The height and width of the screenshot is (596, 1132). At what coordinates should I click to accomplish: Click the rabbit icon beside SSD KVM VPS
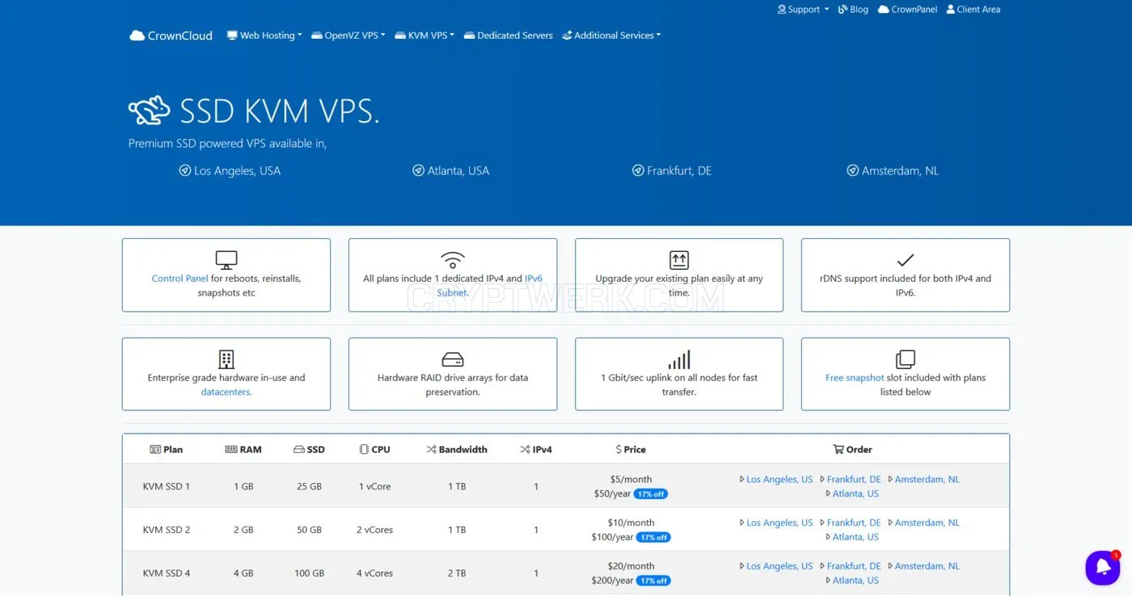pyautogui.click(x=150, y=111)
